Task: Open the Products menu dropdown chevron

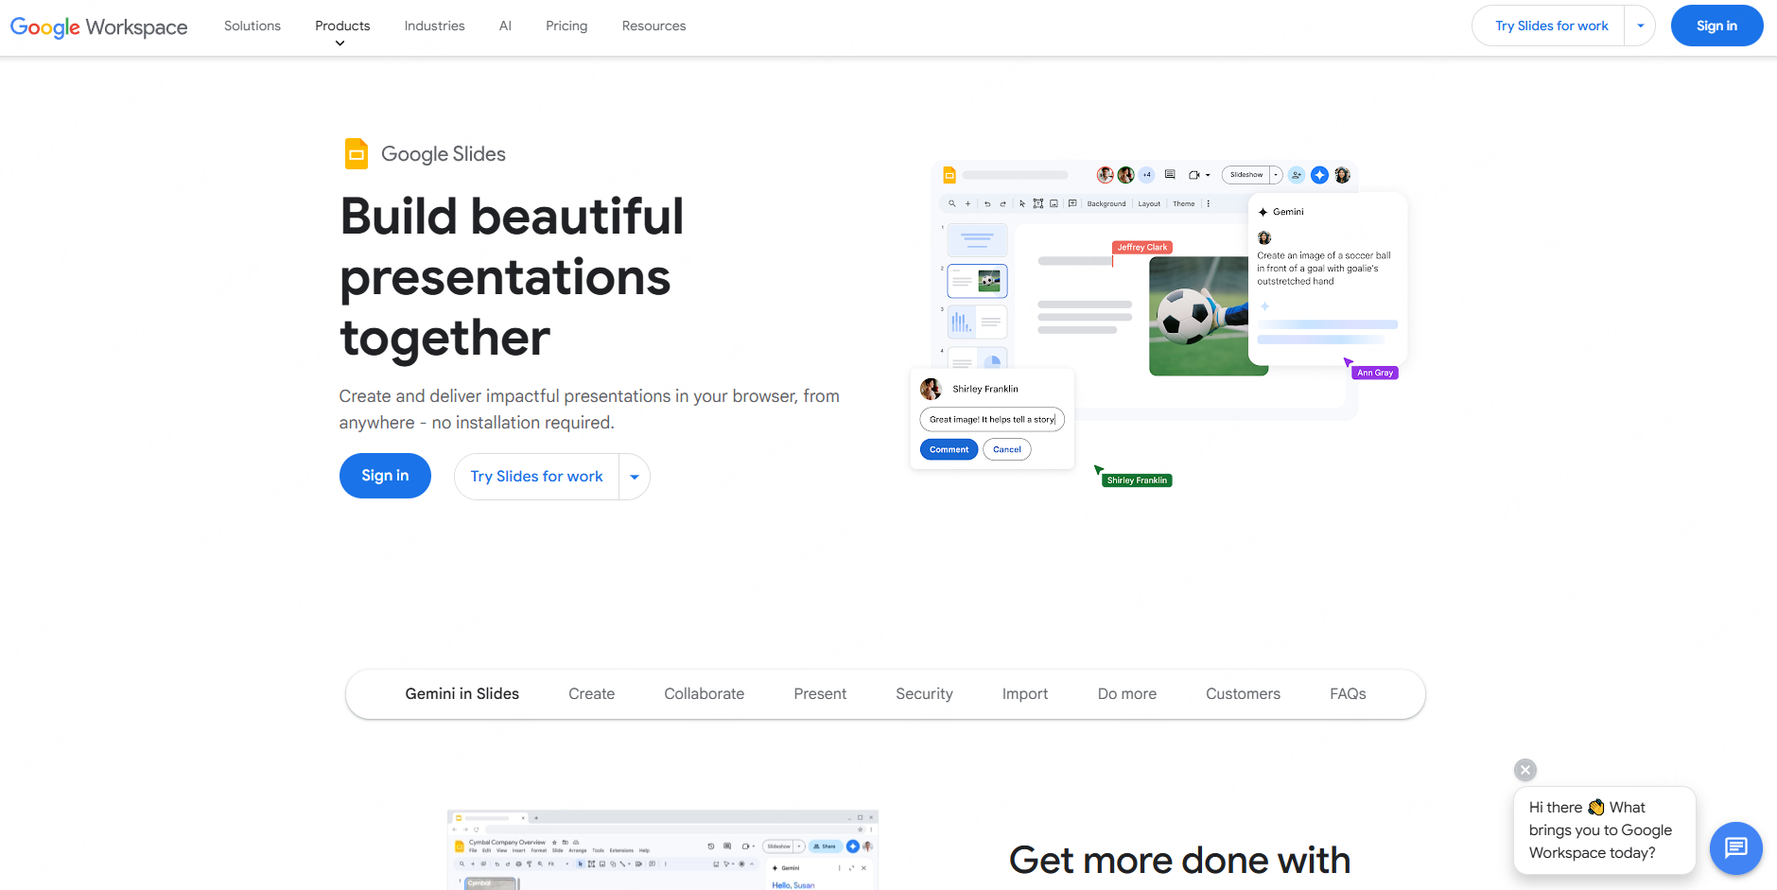Action: coord(340,42)
